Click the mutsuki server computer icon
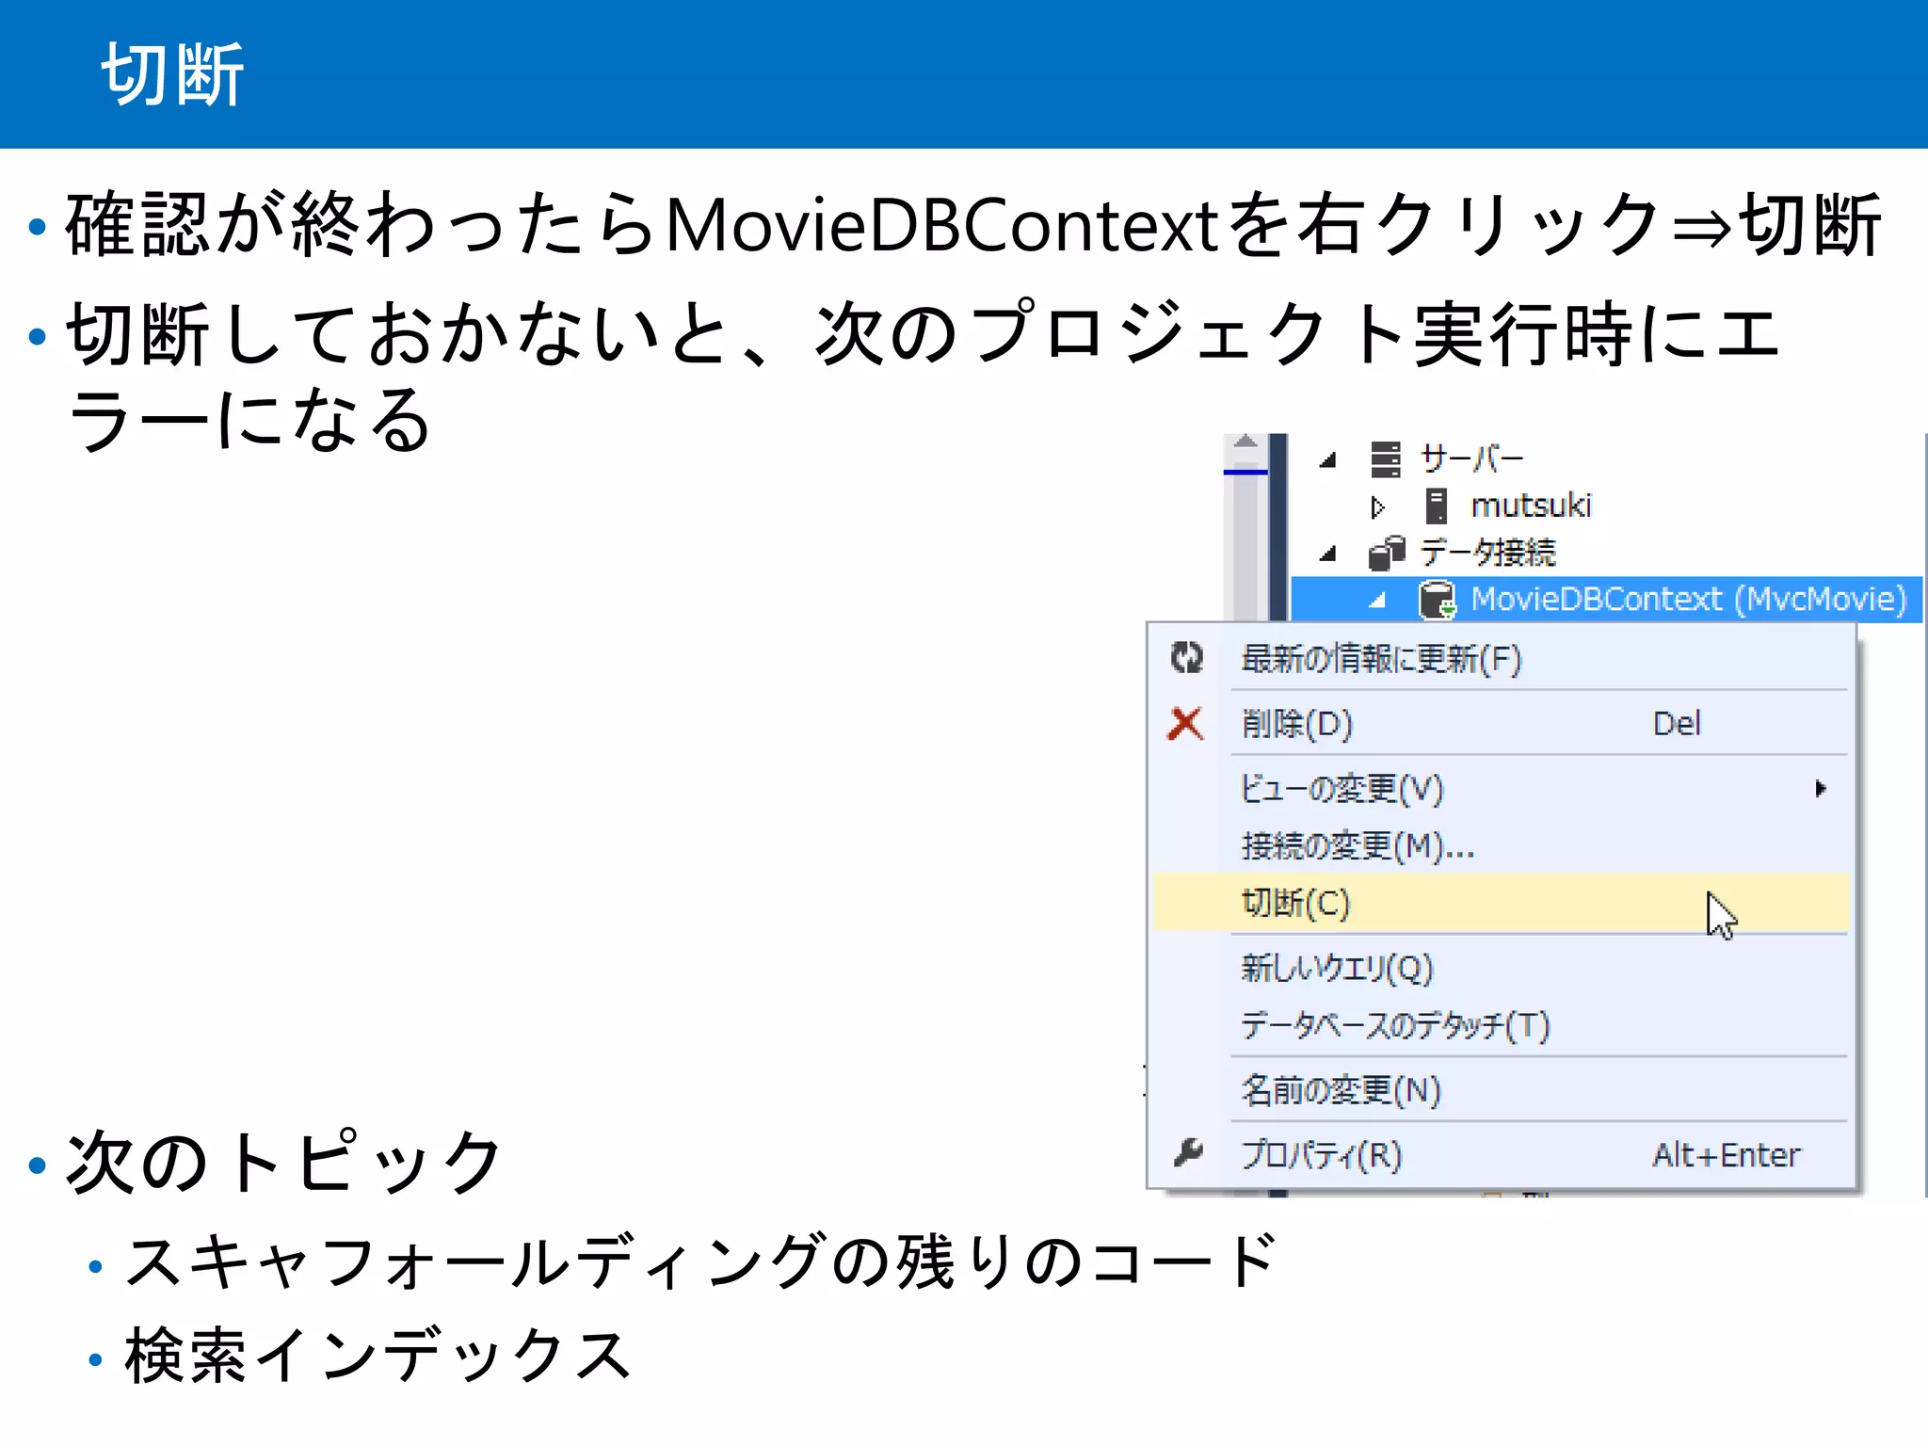Image resolution: width=1928 pixels, height=1446 pixels. pos(1437,506)
